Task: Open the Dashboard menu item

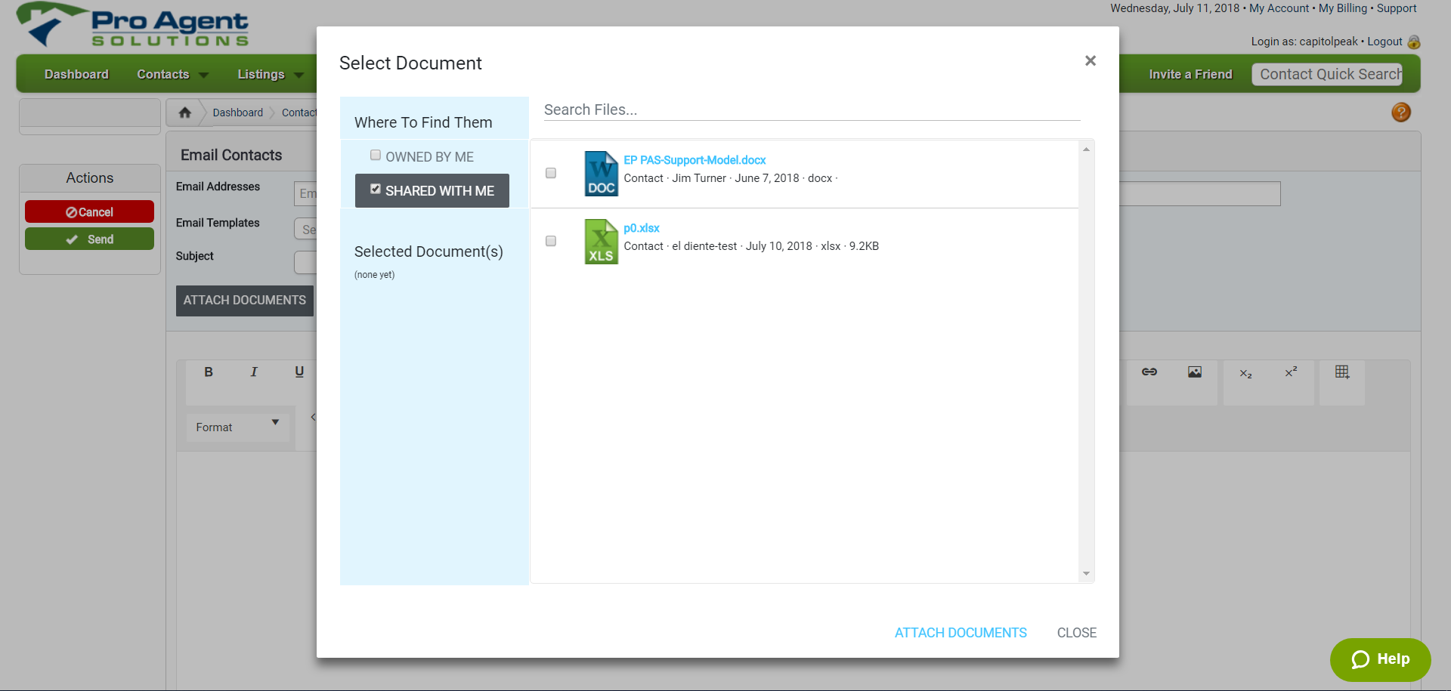Action: [76, 74]
